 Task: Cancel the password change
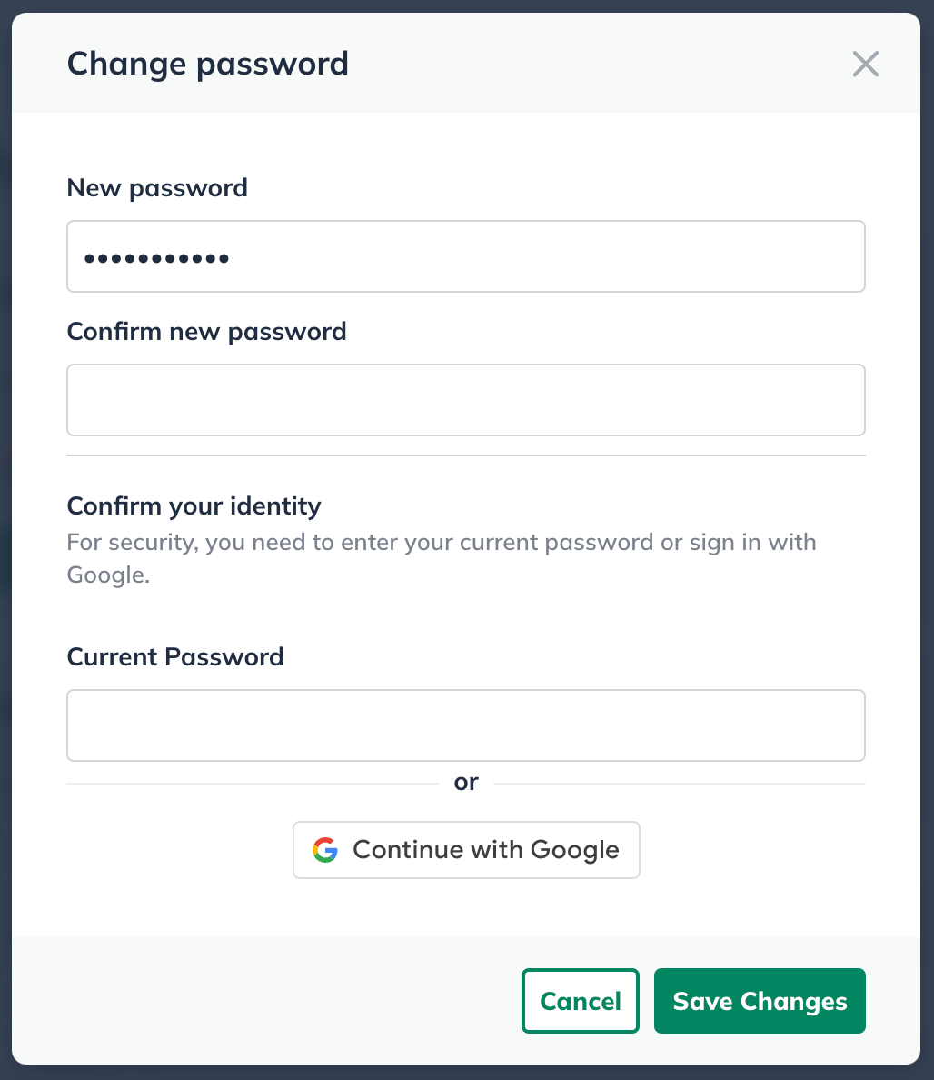(x=580, y=1001)
